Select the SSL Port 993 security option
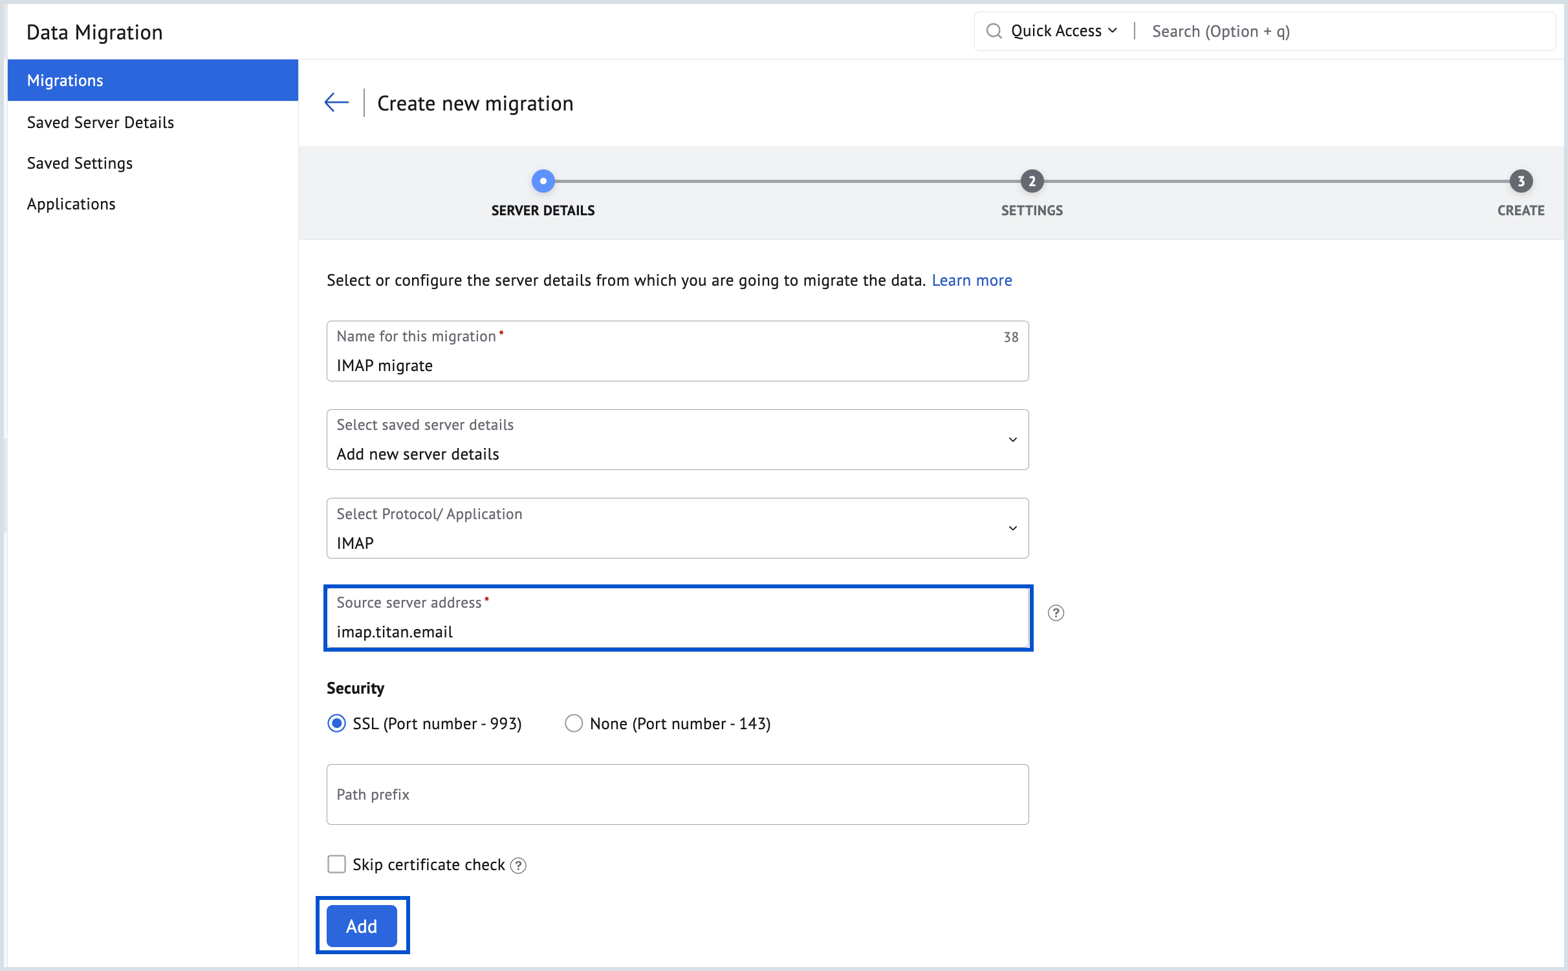Screen dimensions: 1568x971 336,723
